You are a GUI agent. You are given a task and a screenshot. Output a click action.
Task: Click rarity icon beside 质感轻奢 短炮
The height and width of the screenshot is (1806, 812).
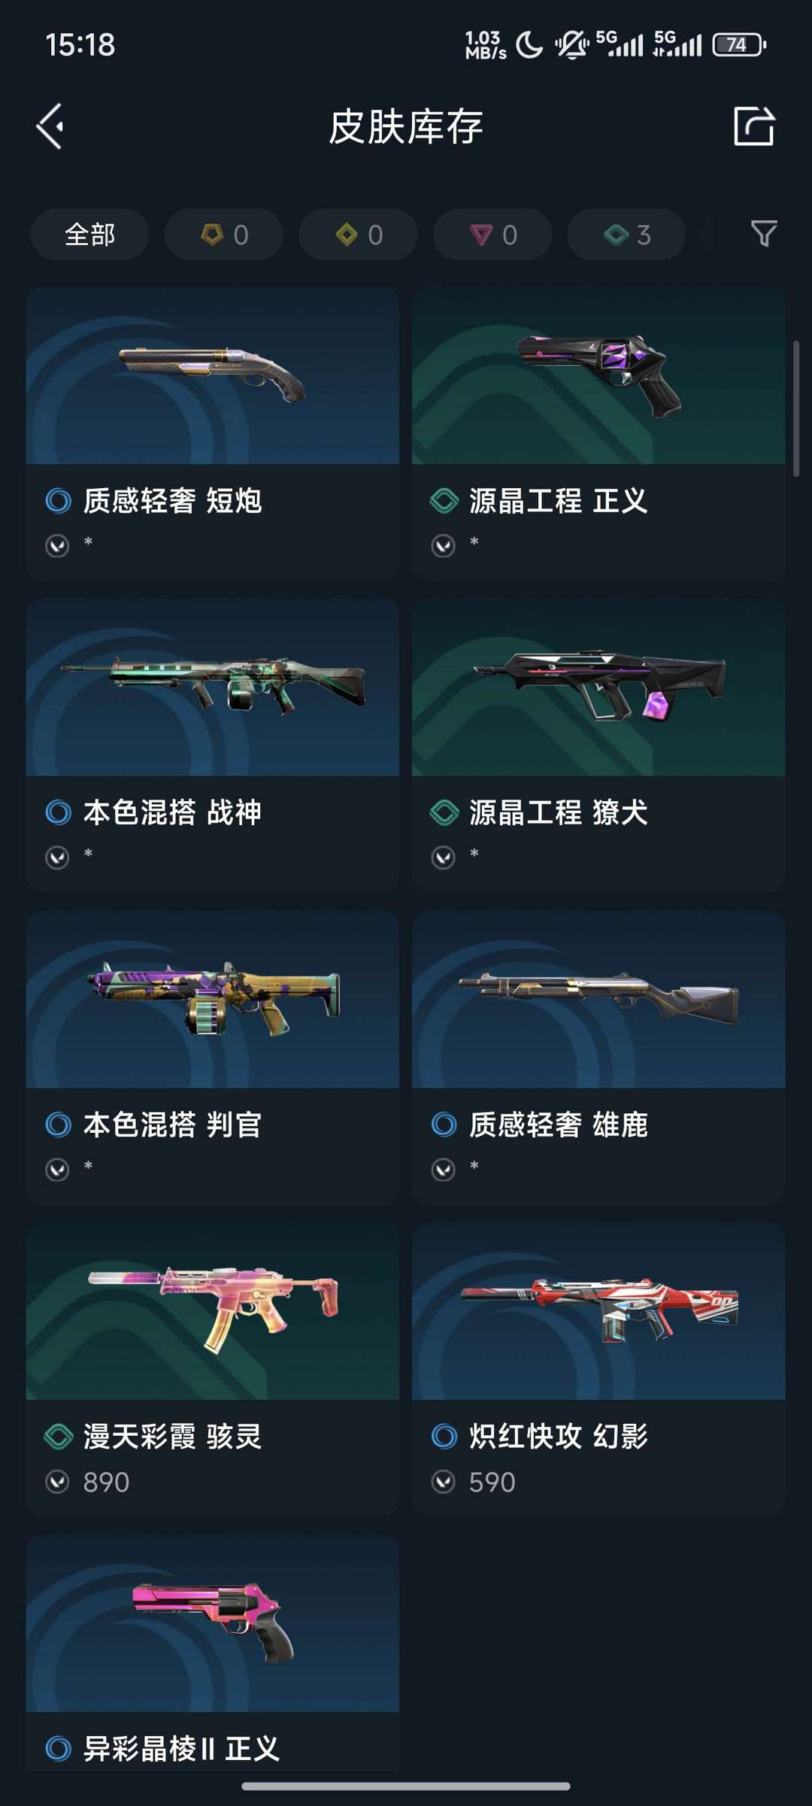click(58, 500)
